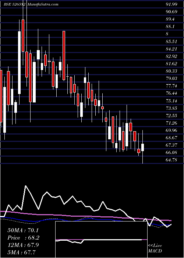This screenshot has width=184, height=258.
Task: Click inside the MACD inset chart box
Action: [101, 240]
